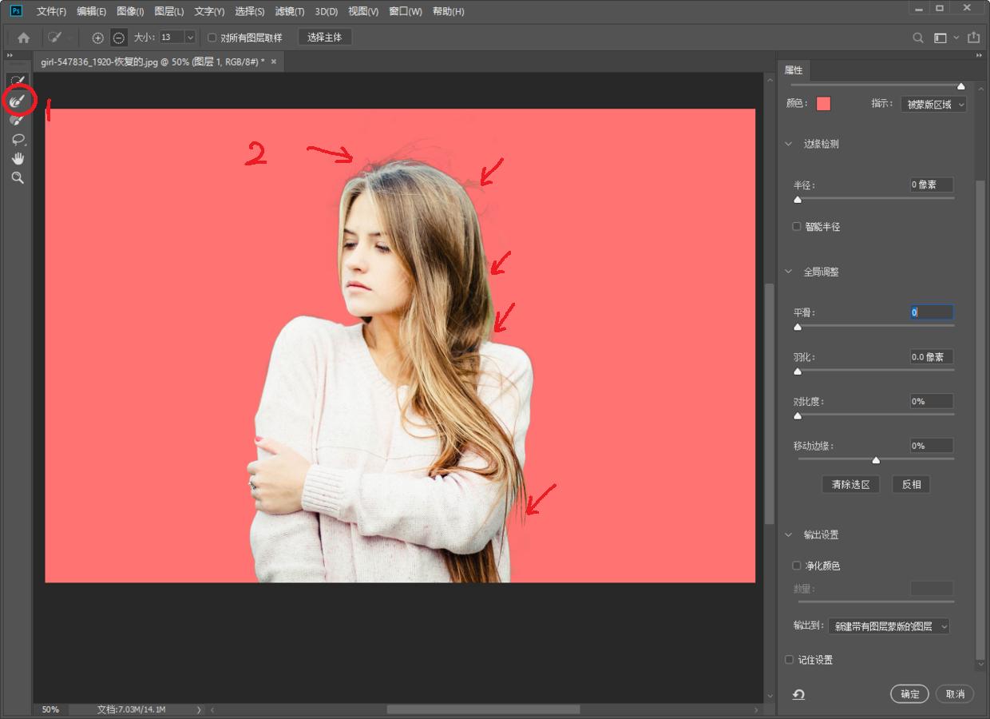Click the 确定 button
The width and height of the screenshot is (990, 719).
click(x=909, y=694)
